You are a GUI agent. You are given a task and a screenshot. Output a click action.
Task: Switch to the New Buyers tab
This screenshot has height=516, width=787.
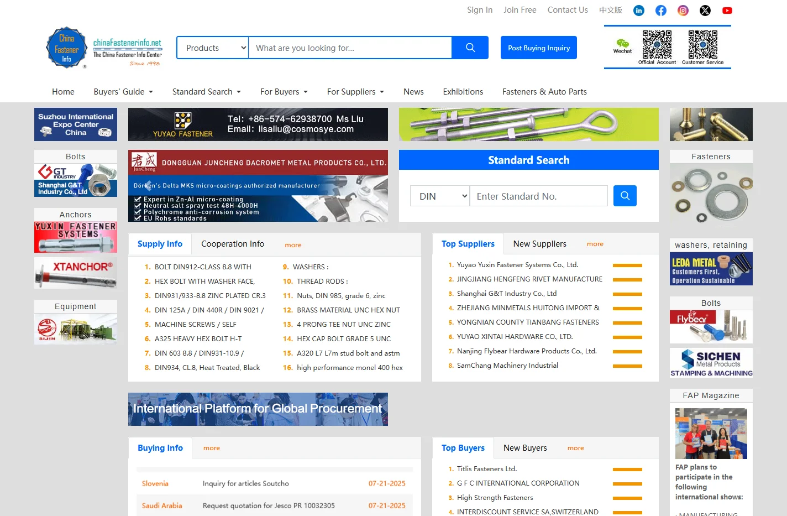pos(525,448)
